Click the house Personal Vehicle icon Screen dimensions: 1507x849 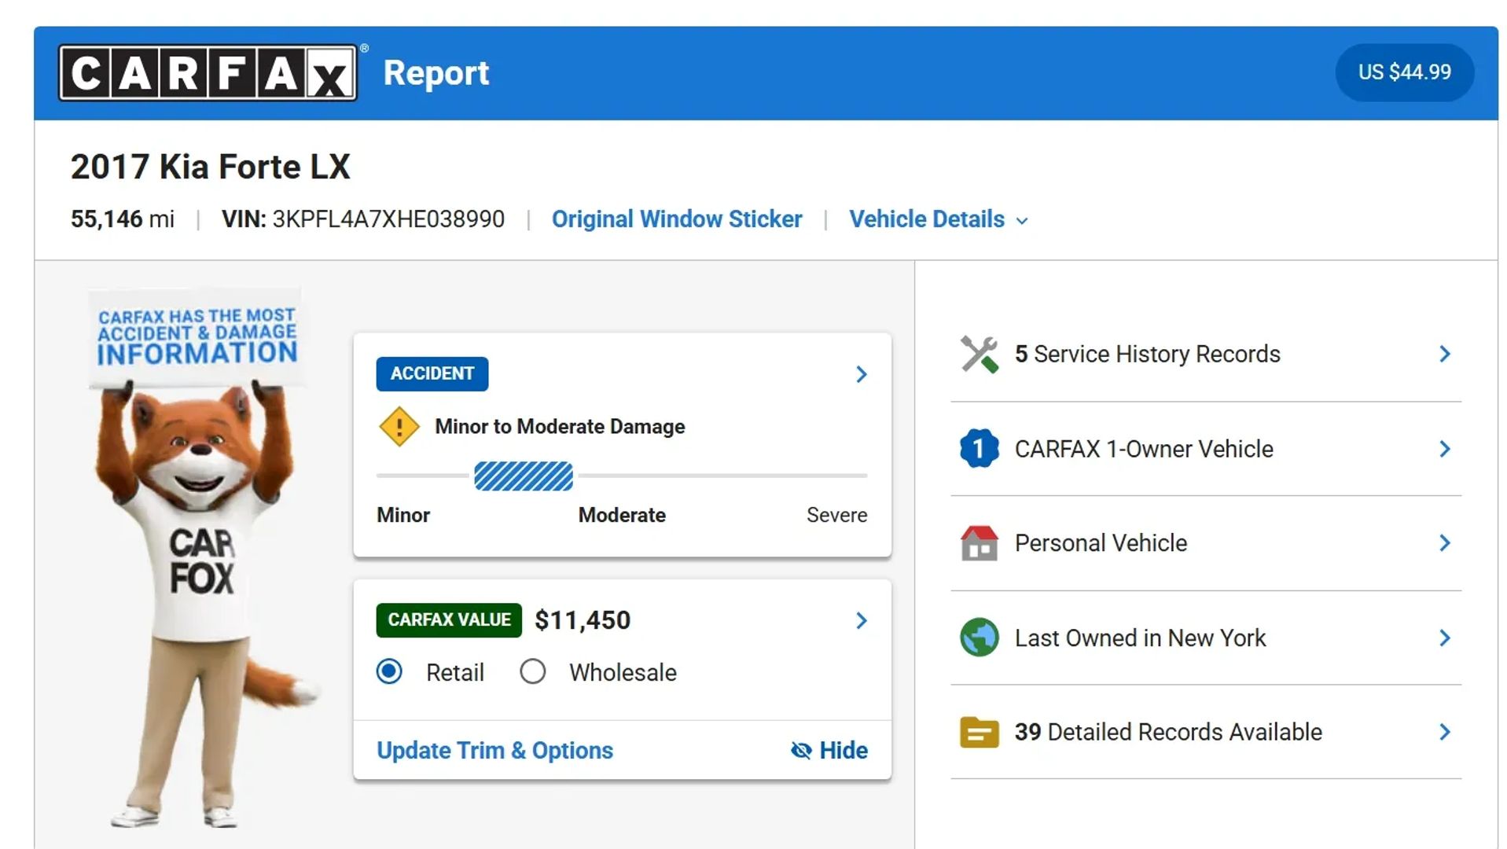coord(979,543)
